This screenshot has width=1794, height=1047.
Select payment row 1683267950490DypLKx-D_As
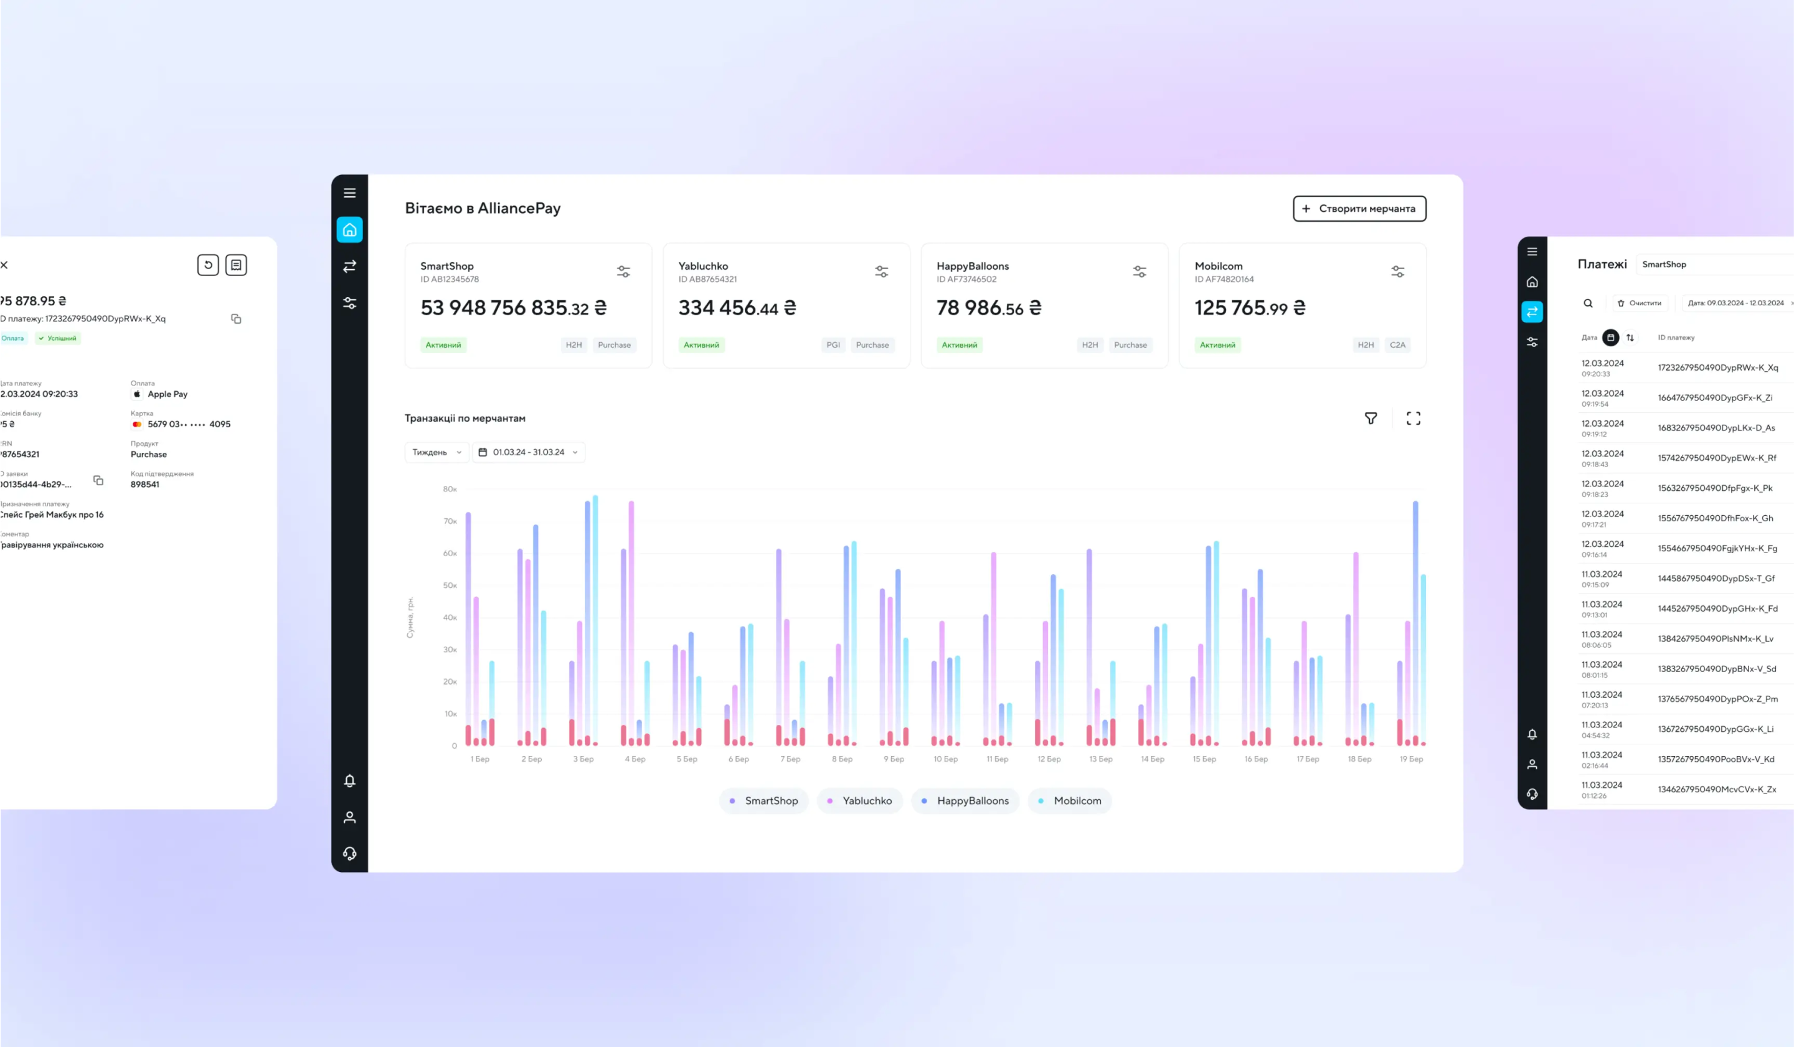(x=1684, y=428)
